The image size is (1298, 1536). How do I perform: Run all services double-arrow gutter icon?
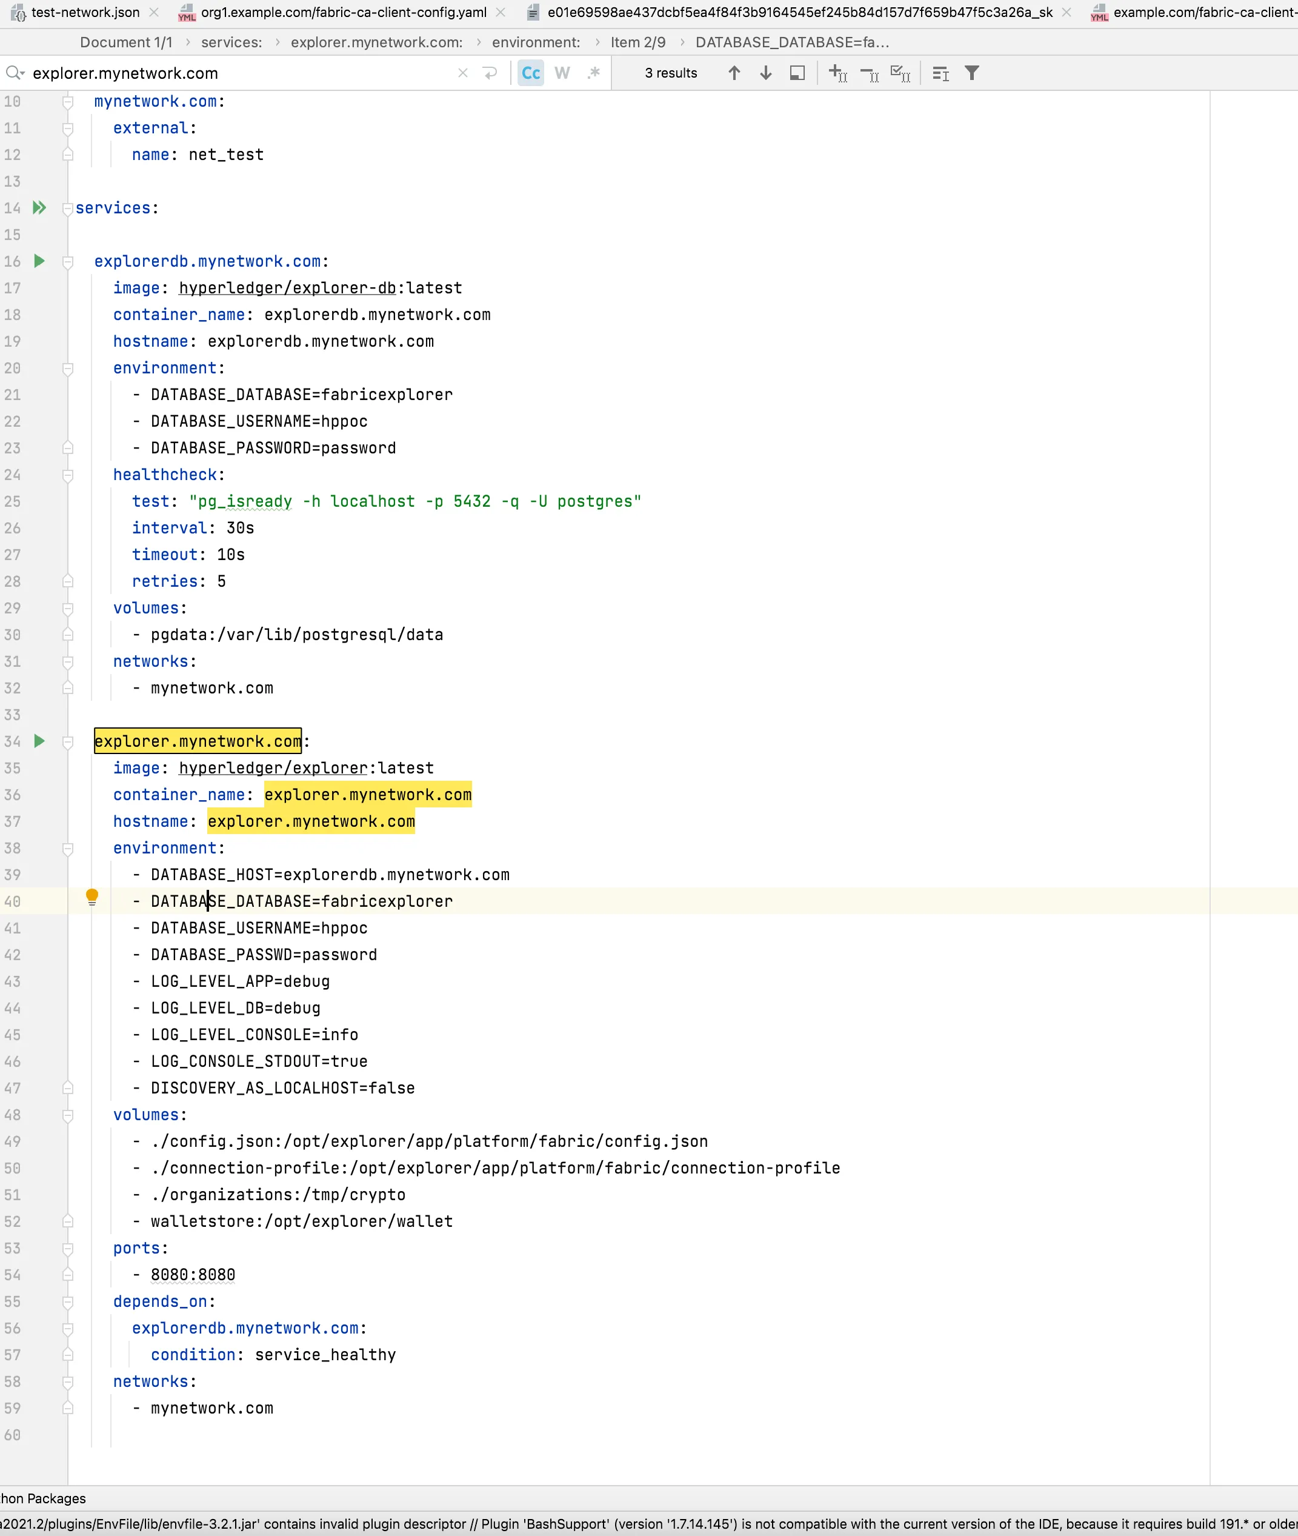pyautogui.click(x=40, y=207)
